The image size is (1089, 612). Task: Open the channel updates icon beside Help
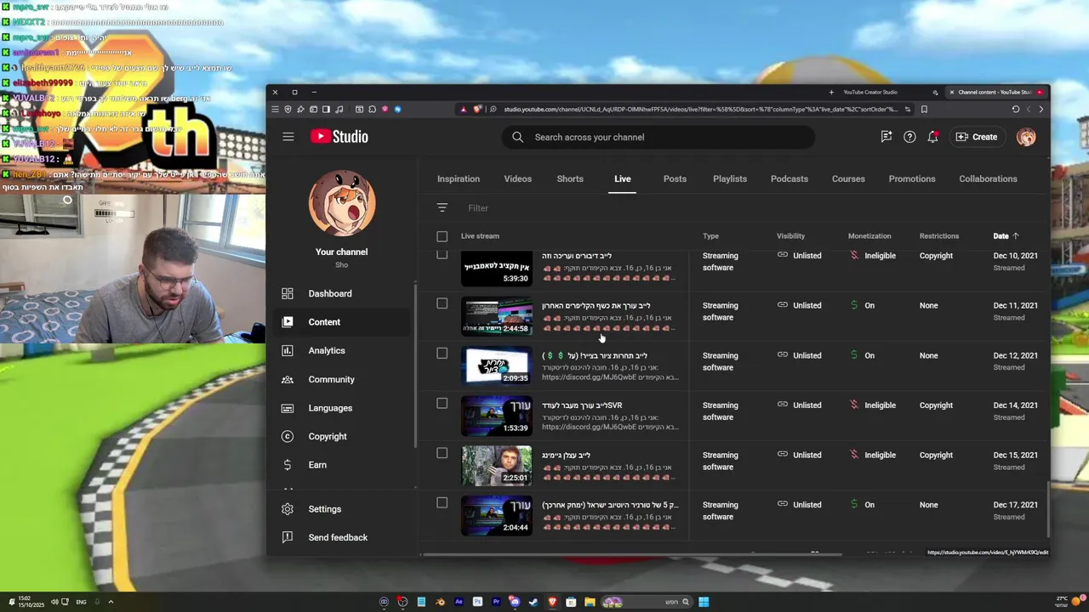point(887,137)
